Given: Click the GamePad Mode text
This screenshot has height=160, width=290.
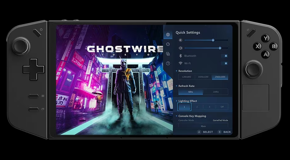Looking at the screenshot, I should click(220, 120).
